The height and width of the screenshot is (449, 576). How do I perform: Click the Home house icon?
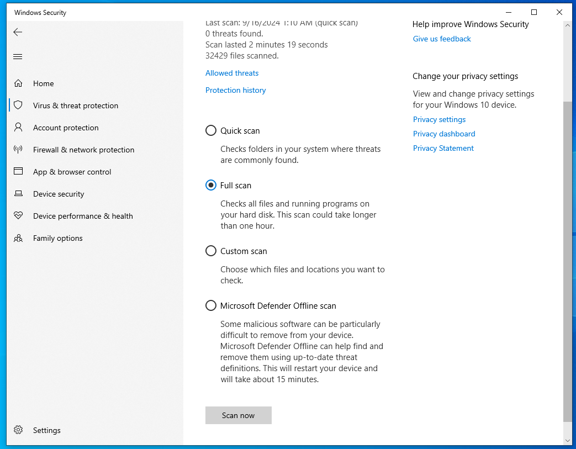pyautogui.click(x=18, y=83)
